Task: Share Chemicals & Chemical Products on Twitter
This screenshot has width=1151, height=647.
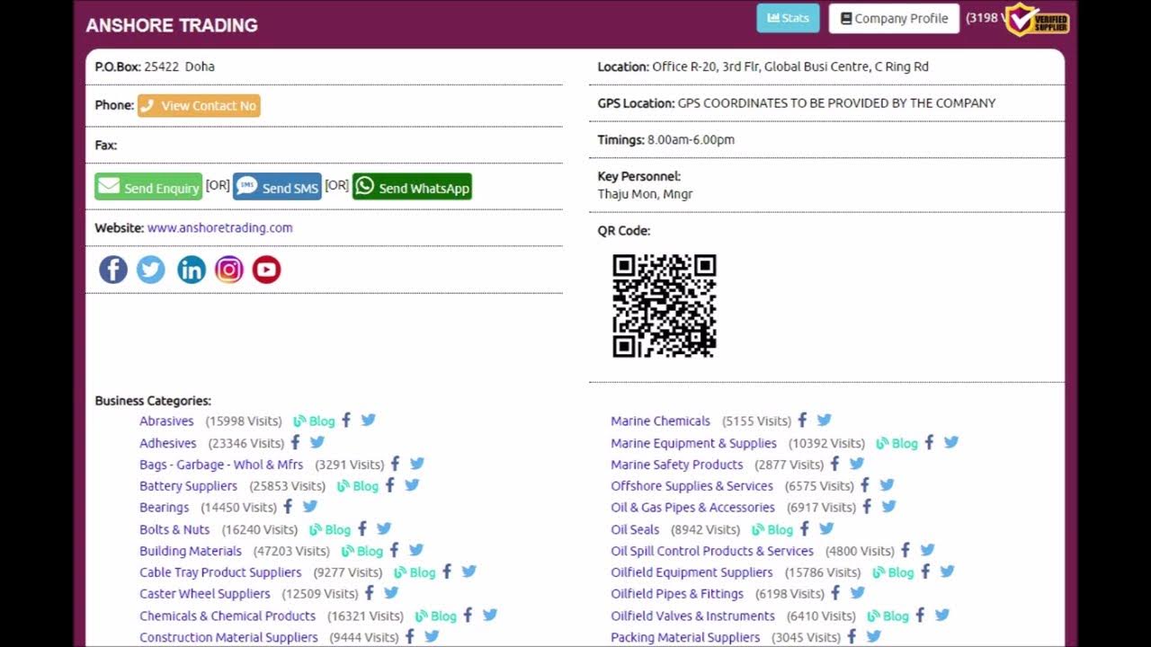Action: pyautogui.click(x=490, y=616)
